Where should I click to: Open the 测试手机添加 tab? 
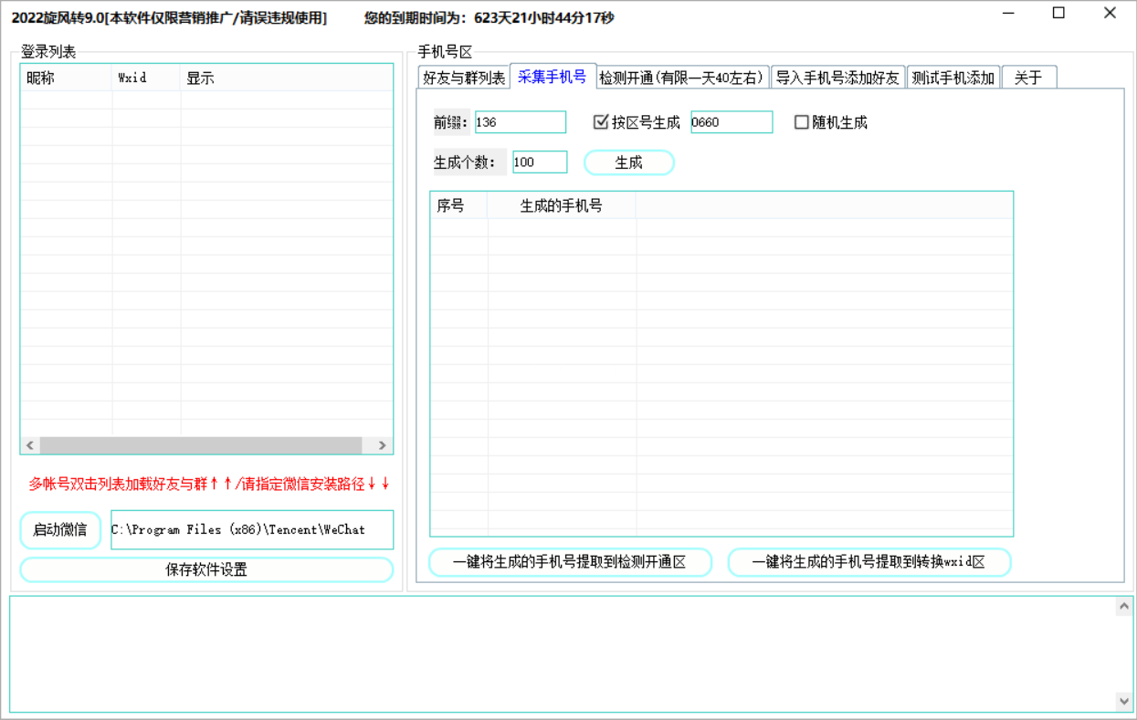click(953, 77)
